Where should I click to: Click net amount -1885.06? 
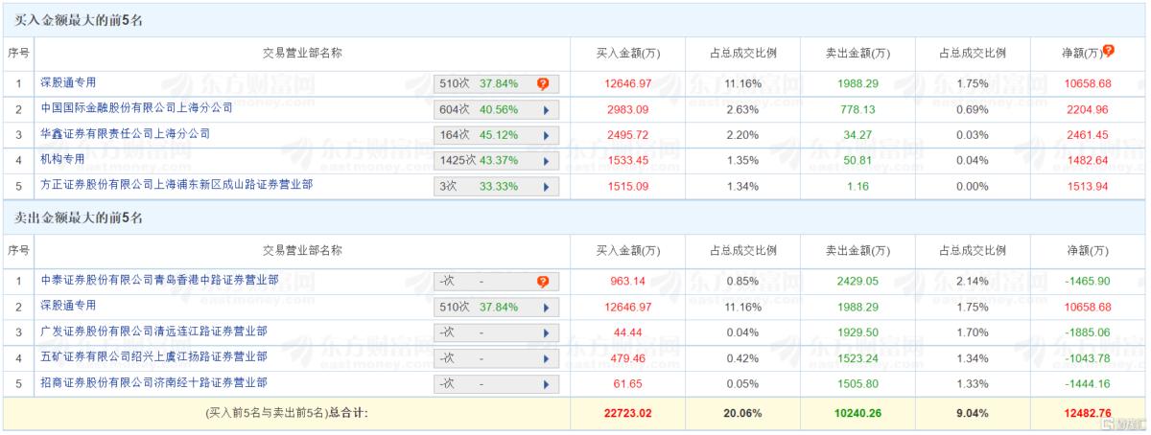[x=1087, y=332]
